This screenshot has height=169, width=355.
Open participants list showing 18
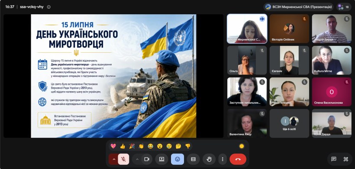coord(344,7)
